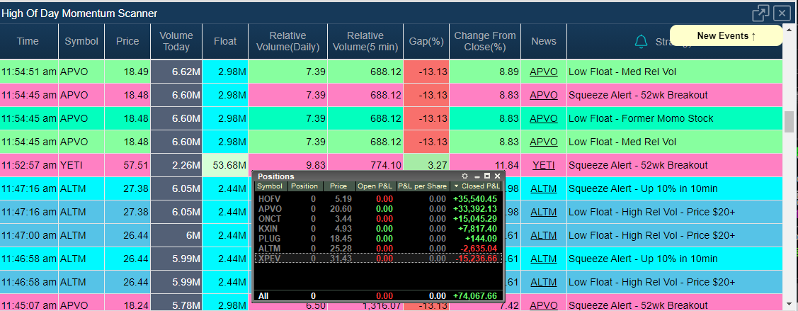Click the Positions Symbol column header
Screen dimensions: 798x311
click(271, 186)
